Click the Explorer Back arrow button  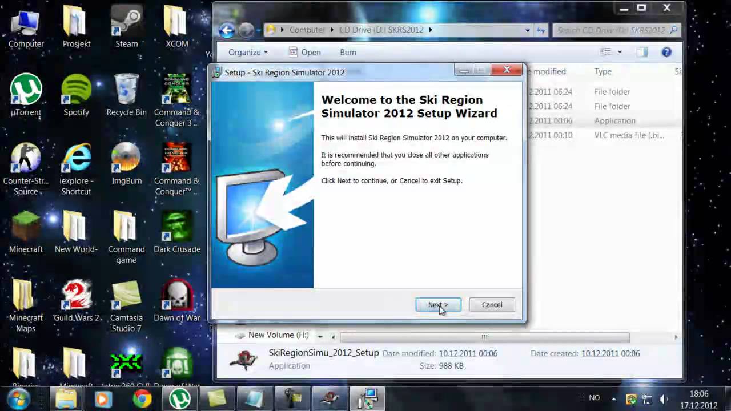click(x=227, y=30)
